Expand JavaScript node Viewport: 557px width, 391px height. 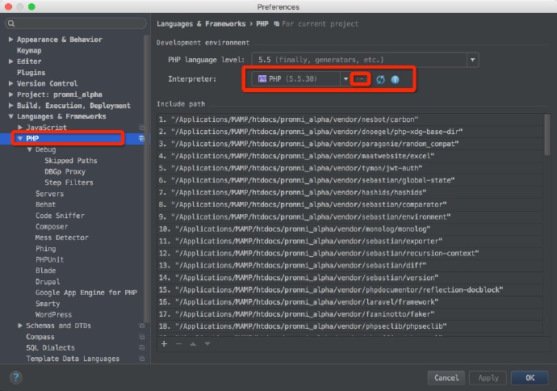point(20,128)
